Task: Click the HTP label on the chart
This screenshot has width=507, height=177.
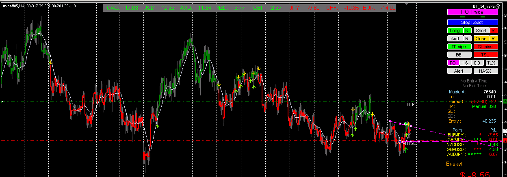Action: 411,104
